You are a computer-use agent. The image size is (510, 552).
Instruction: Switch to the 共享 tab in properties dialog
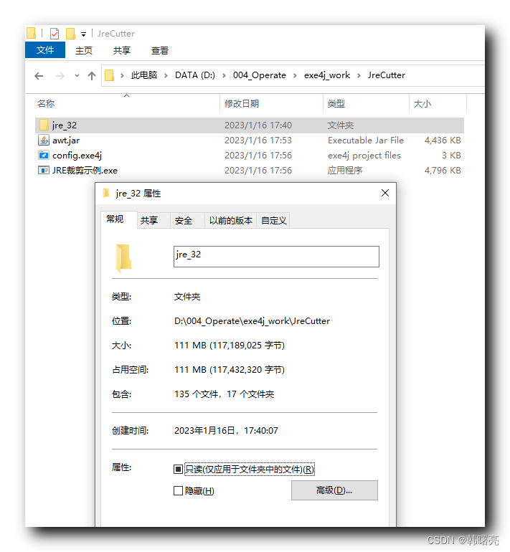154,221
